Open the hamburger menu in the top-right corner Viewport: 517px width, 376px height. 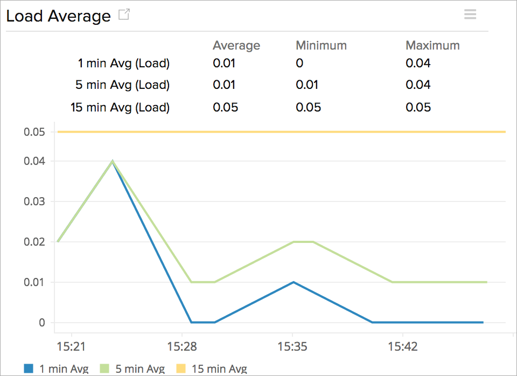[470, 15]
